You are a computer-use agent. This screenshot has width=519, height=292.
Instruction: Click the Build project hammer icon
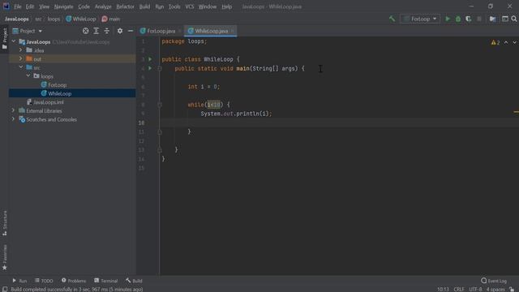coord(392,19)
